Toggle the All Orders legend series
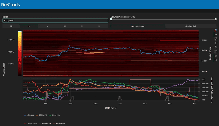 29,115
